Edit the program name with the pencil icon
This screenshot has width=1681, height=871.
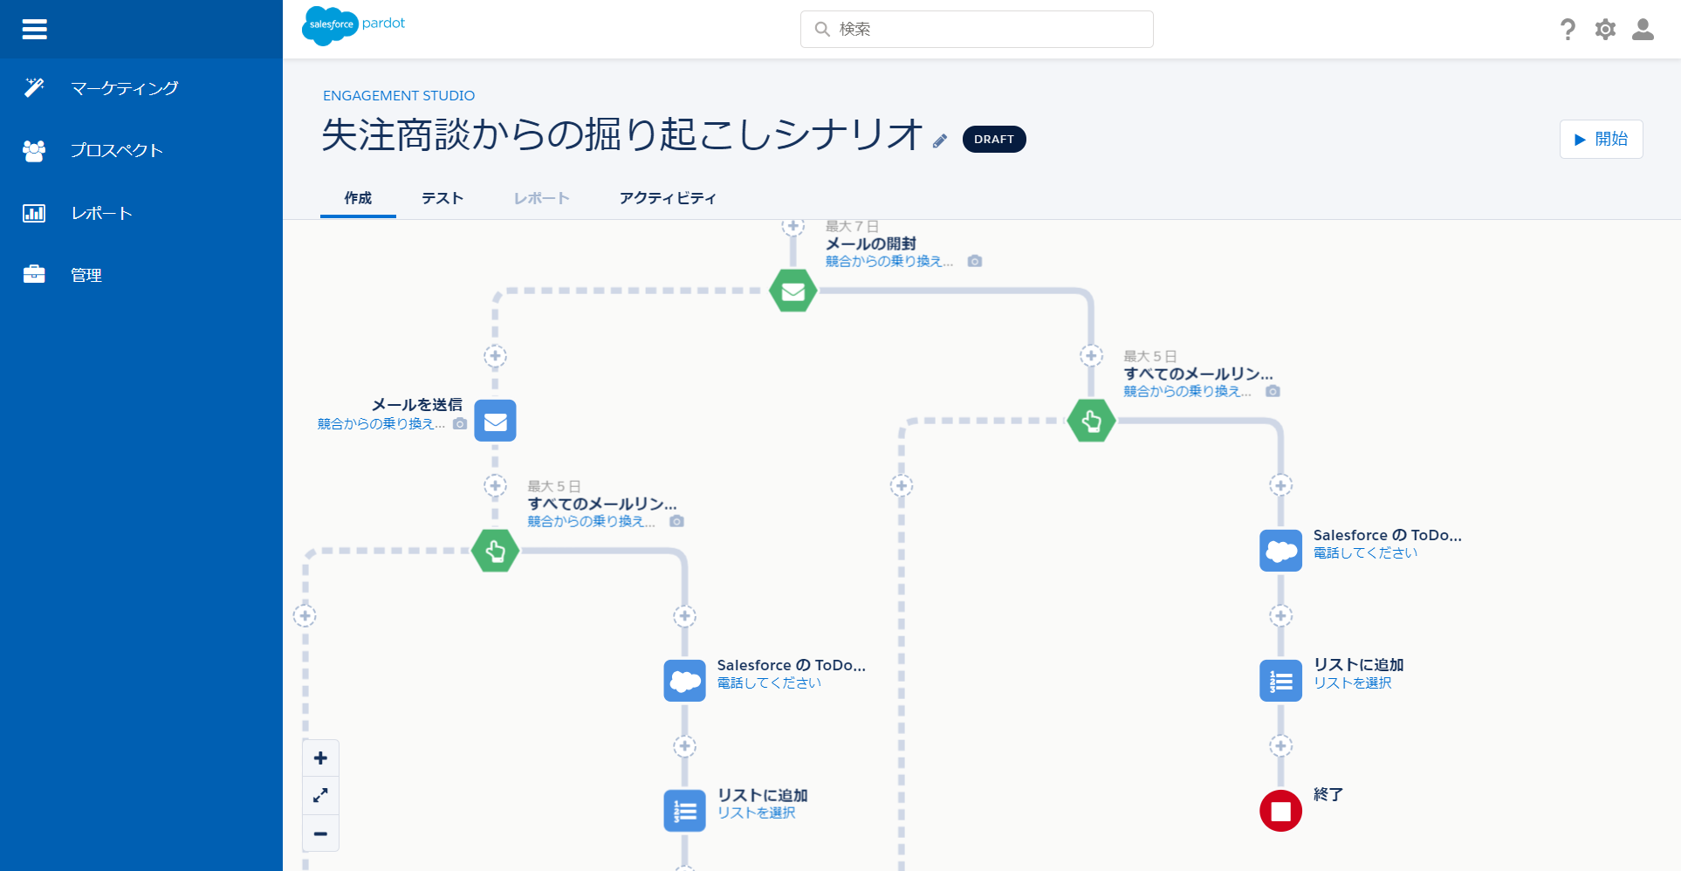pyautogui.click(x=940, y=141)
